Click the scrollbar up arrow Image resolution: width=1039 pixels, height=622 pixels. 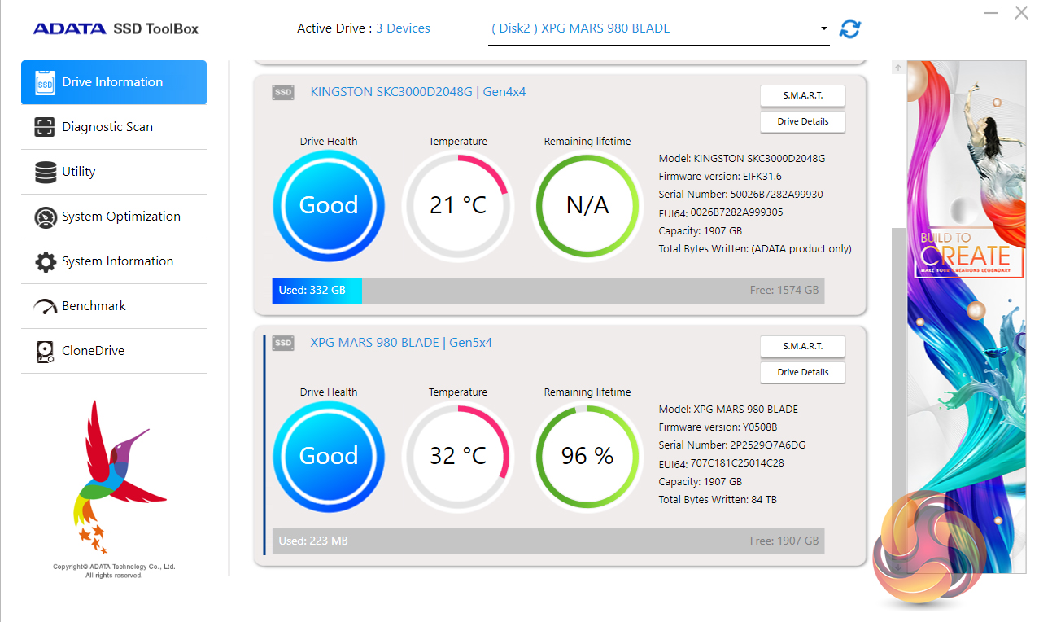[x=898, y=68]
